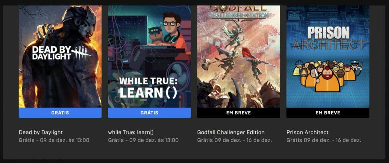The image size is (389, 163).
Task: Open the Godfall Challenger Edition title link
Action: pos(231,132)
